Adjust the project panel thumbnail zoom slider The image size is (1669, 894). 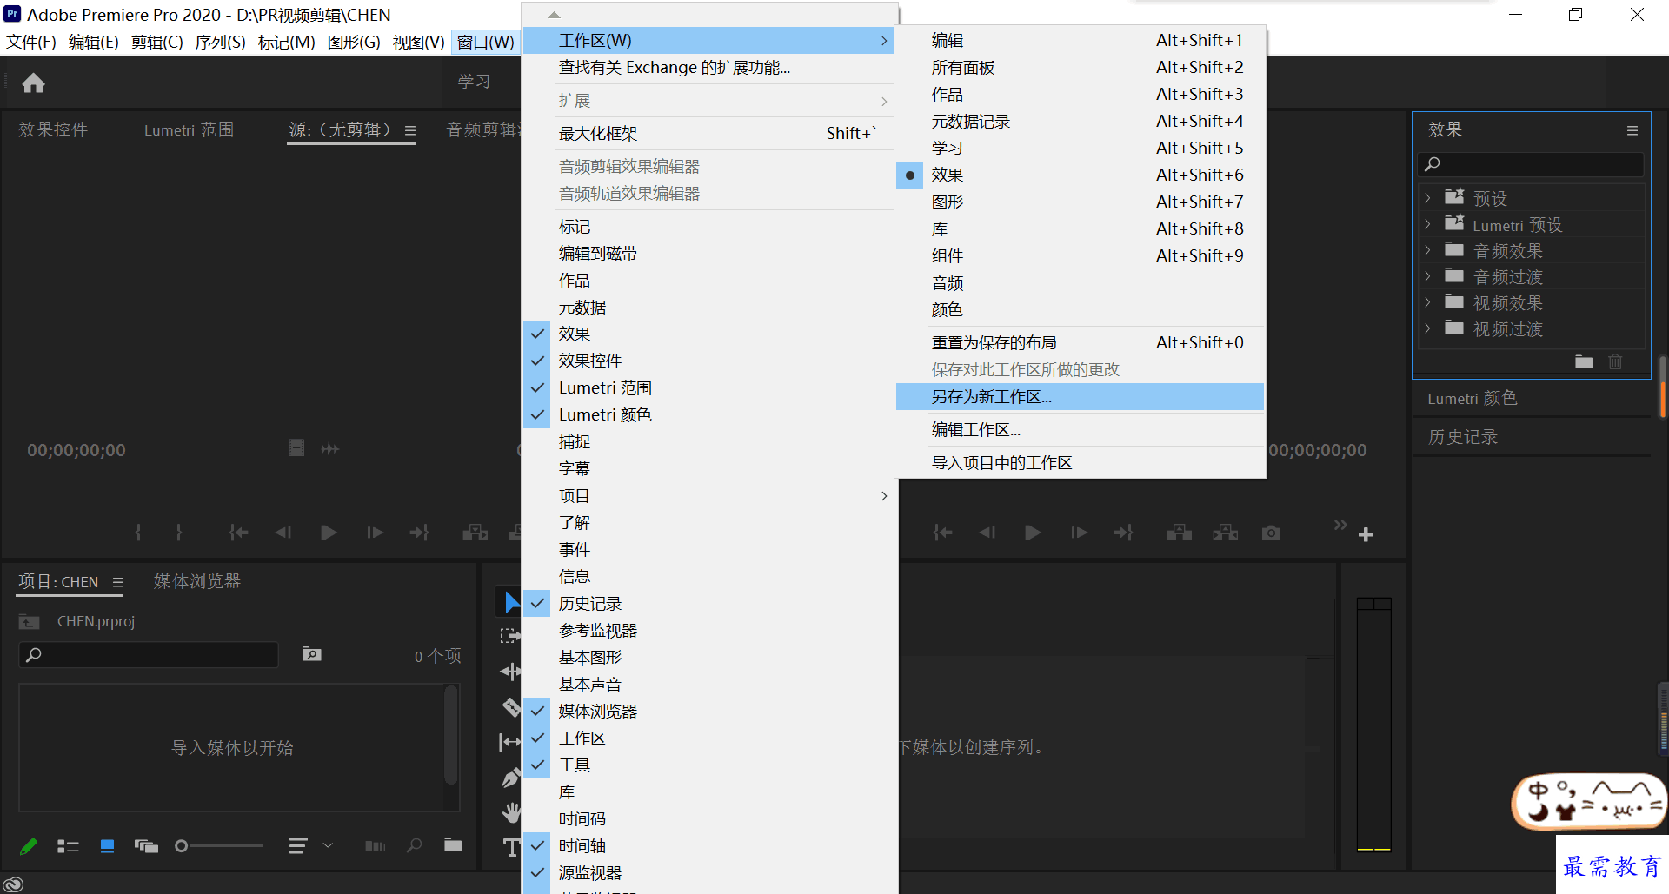click(219, 845)
